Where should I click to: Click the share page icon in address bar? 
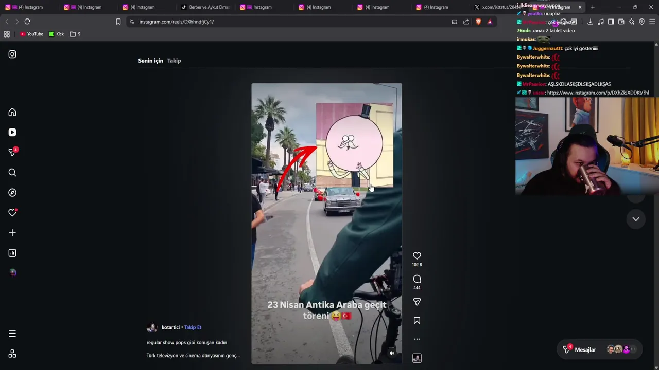[x=466, y=22]
